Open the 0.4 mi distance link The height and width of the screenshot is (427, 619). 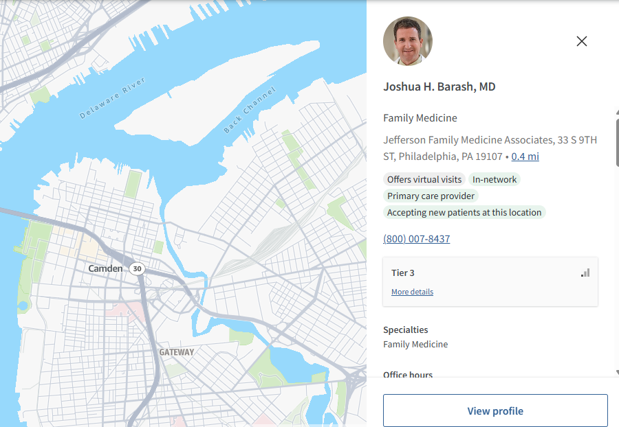525,157
